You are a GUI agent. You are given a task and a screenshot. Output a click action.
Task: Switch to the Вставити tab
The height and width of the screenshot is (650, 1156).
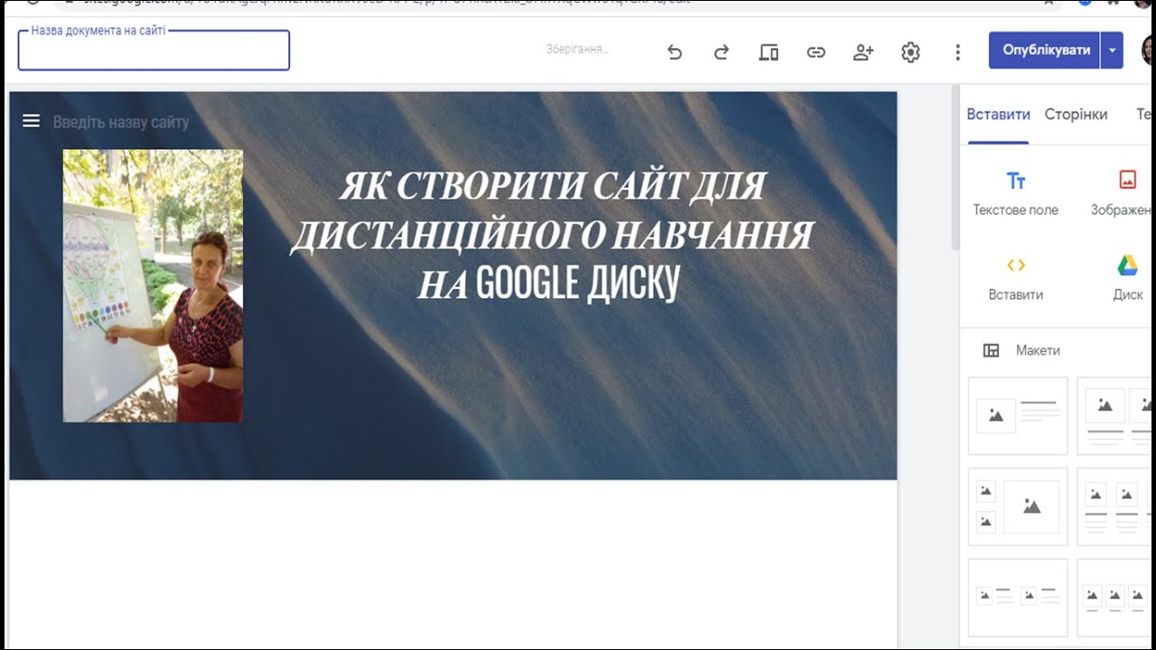998,115
